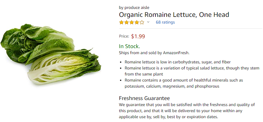Open the 68 ratings link
Screen dimensions: 263x122
[x=165, y=22]
